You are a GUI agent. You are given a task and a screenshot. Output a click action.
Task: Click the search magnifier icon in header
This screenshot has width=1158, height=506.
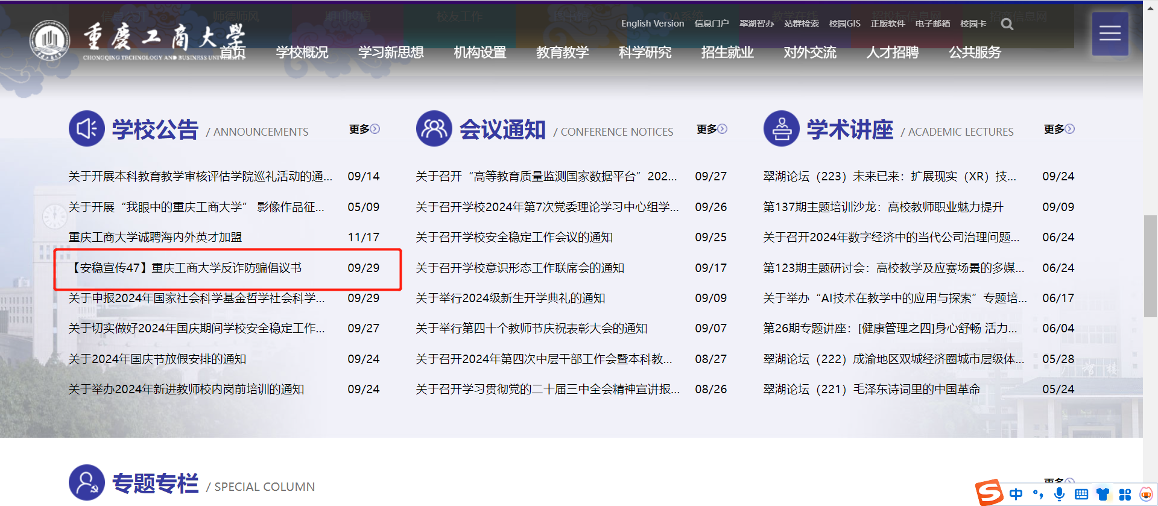[x=1007, y=24]
